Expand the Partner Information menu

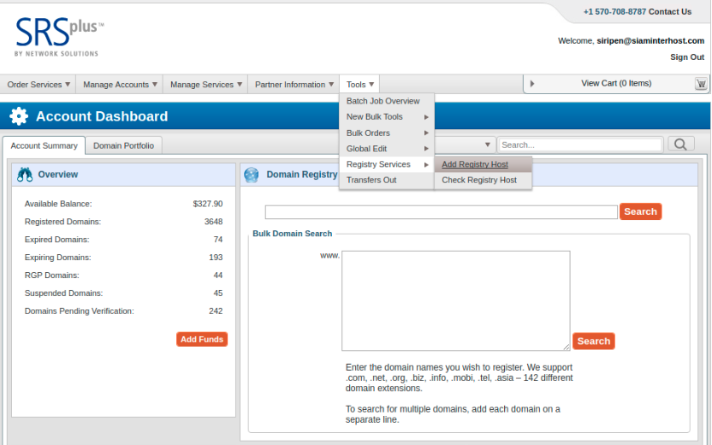[x=294, y=85]
